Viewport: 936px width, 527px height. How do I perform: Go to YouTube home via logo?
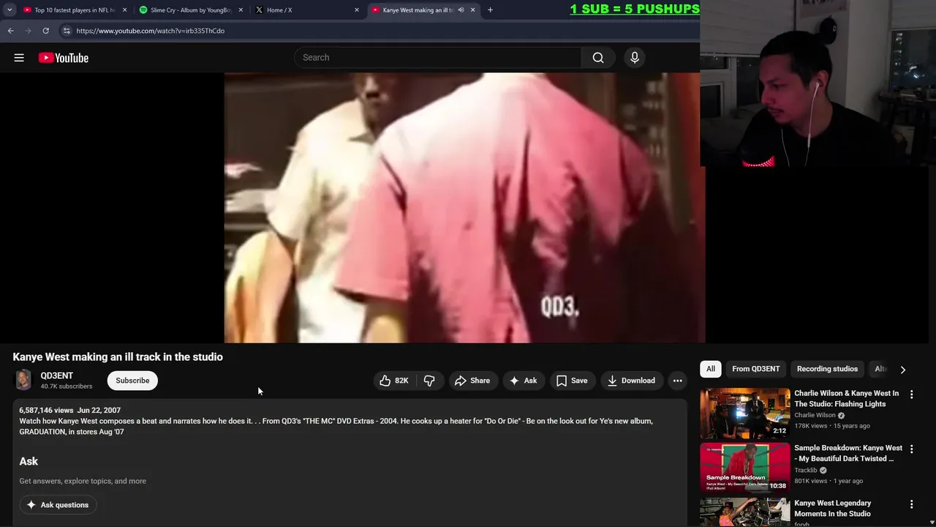point(64,58)
